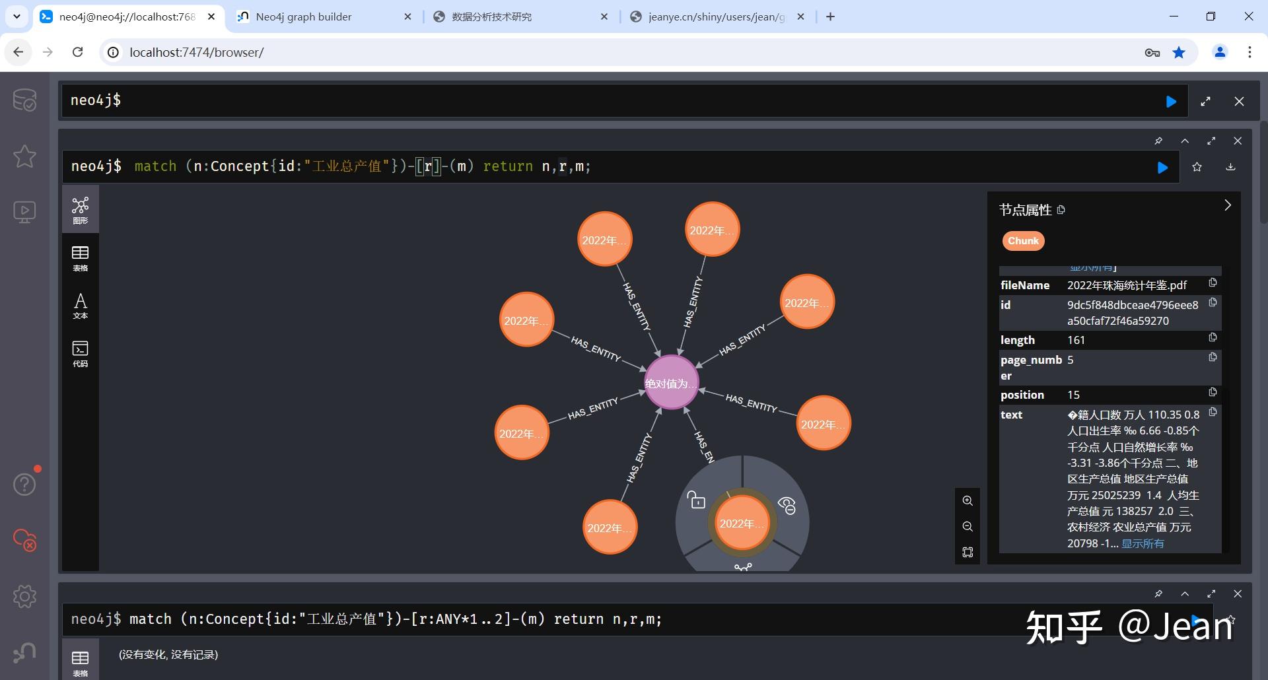Collapse the bottom query frame

pos(1185,594)
